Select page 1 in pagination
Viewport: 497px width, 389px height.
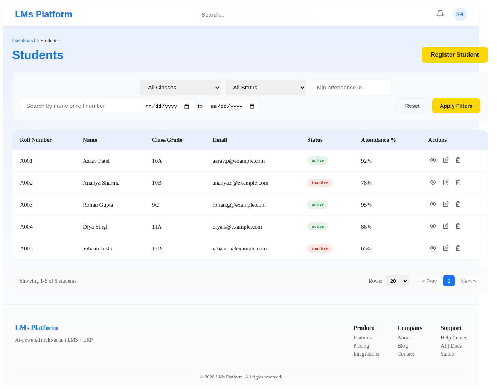click(x=449, y=281)
